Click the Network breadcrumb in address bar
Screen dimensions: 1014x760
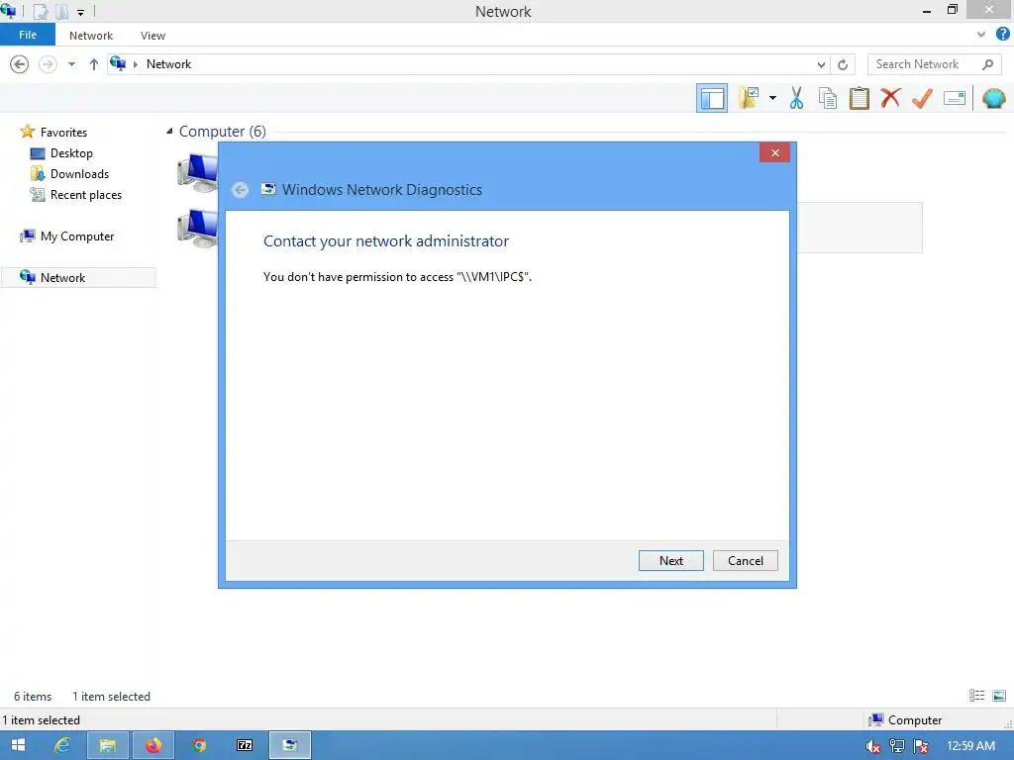coord(168,64)
